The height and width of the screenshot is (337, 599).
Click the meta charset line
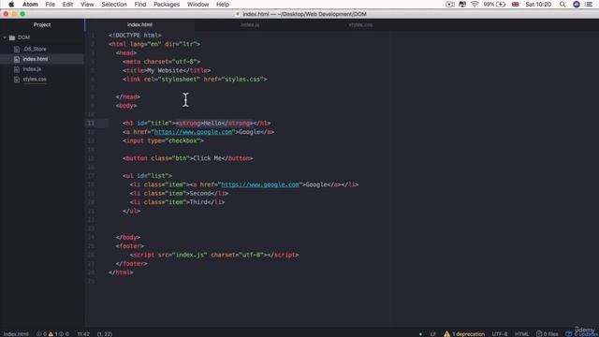tap(161, 62)
